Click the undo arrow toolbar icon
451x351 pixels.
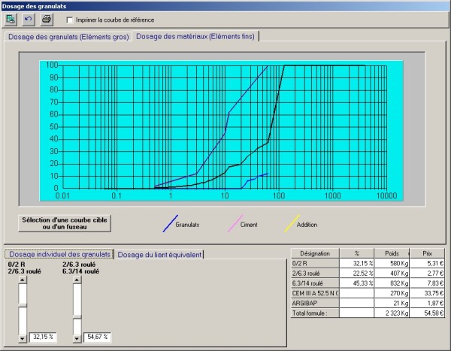click(x=29, y=19)
